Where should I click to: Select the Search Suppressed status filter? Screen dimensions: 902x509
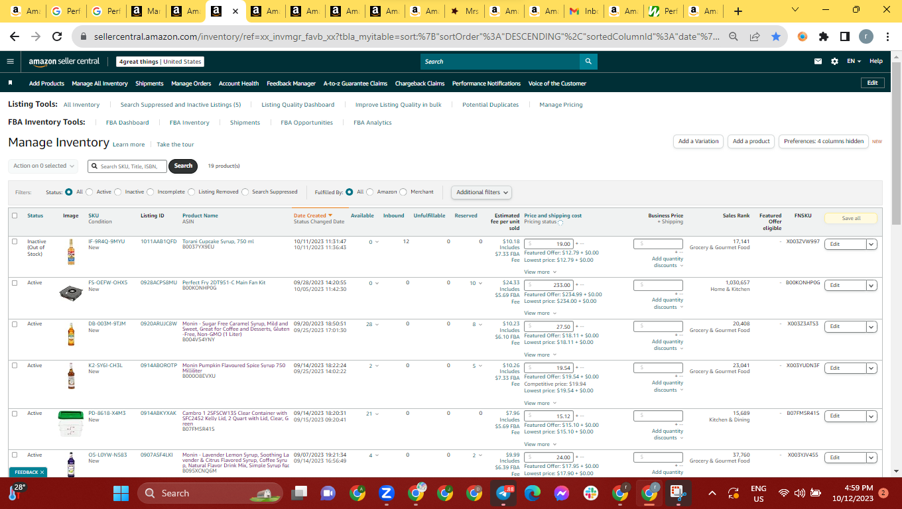245,192
